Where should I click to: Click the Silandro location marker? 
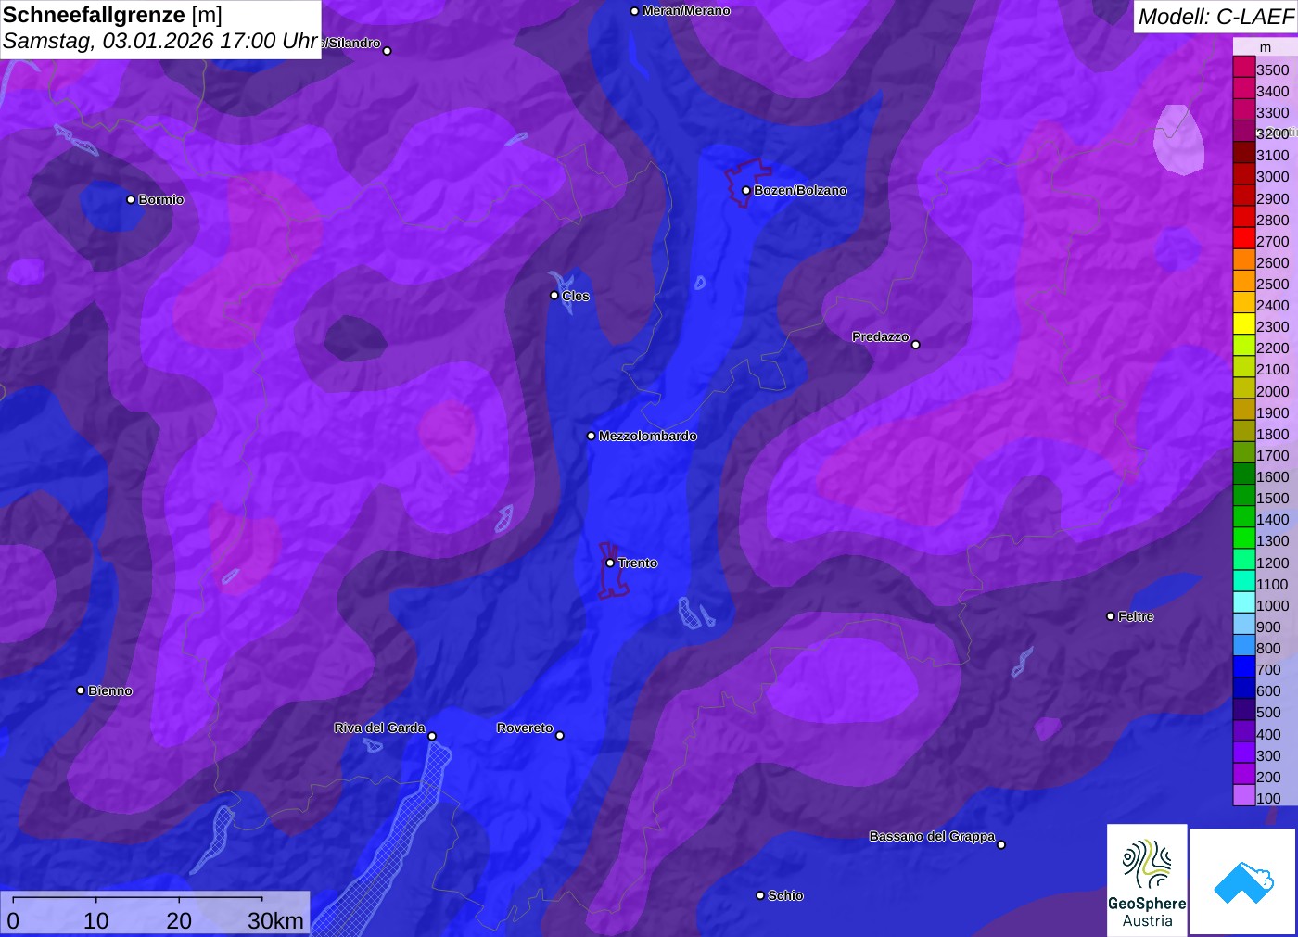[388, 51]
